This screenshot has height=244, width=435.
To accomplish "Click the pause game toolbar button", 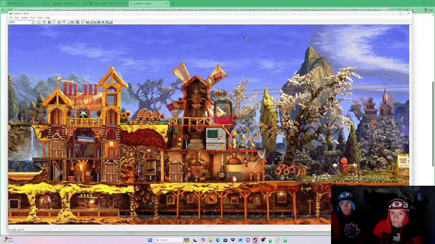I will click(x=59, y=22).
